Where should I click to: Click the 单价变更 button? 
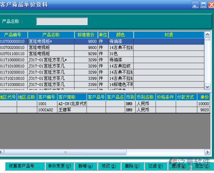click(59, 166)
